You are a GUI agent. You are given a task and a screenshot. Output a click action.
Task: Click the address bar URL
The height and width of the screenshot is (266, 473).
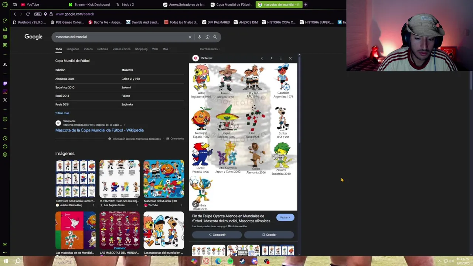click(75, 14)
